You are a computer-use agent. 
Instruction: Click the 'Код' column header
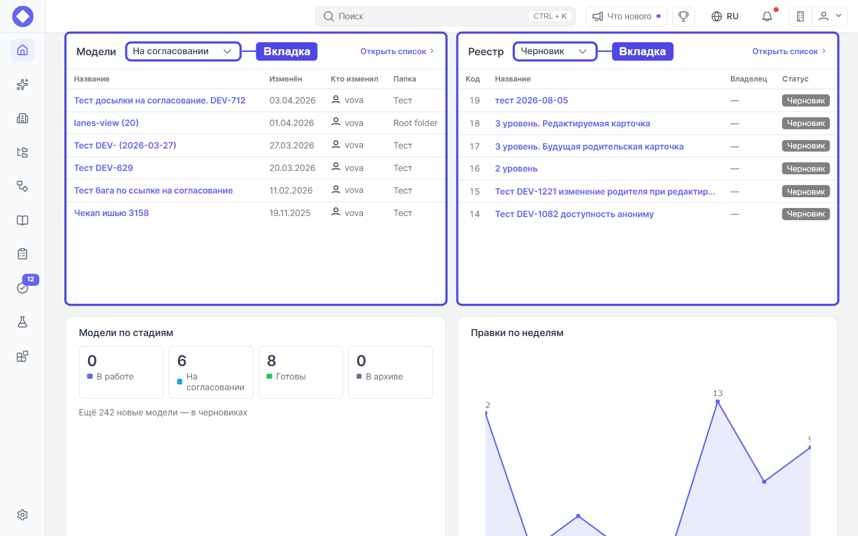472,79
